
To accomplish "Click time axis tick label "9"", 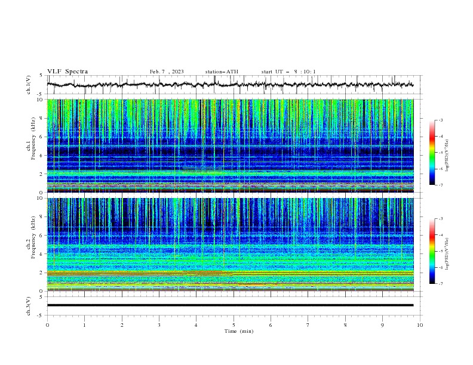I will (x=382, y=325).
